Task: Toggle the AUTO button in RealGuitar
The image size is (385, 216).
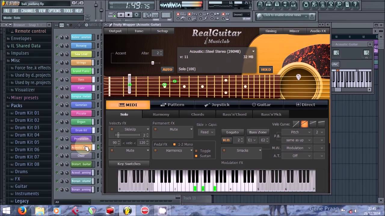Action: pos(167,69)
